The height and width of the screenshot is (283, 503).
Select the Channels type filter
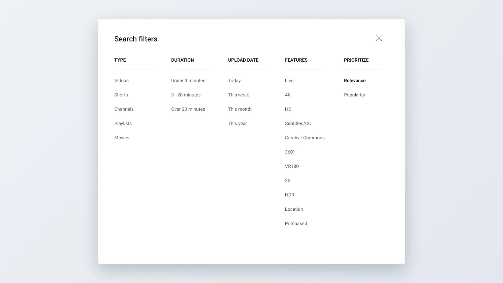pyautogui.click(x=124, y=109)
